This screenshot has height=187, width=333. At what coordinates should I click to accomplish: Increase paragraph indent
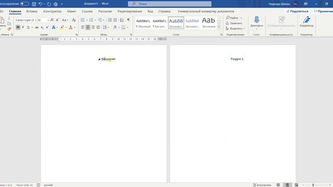[x=115, y=20]
